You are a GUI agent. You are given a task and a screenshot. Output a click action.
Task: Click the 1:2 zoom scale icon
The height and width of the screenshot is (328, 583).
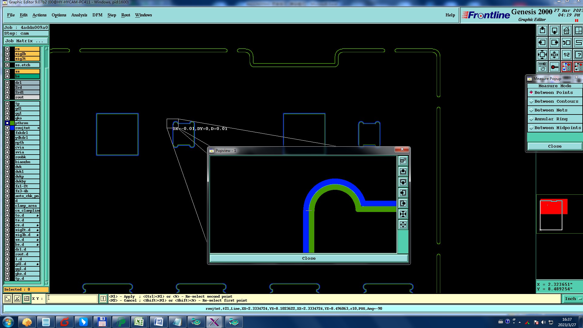pyautogui.click(x=566, y=55)
